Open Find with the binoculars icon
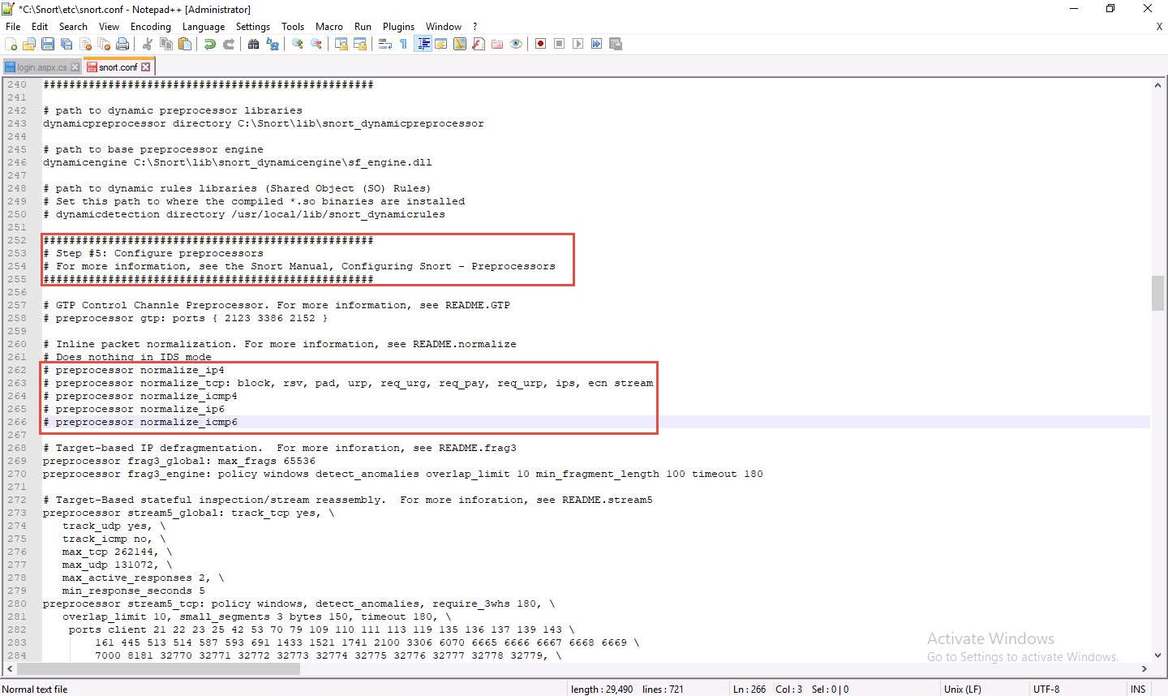1168x696 pixels. [x=254, y=44]
